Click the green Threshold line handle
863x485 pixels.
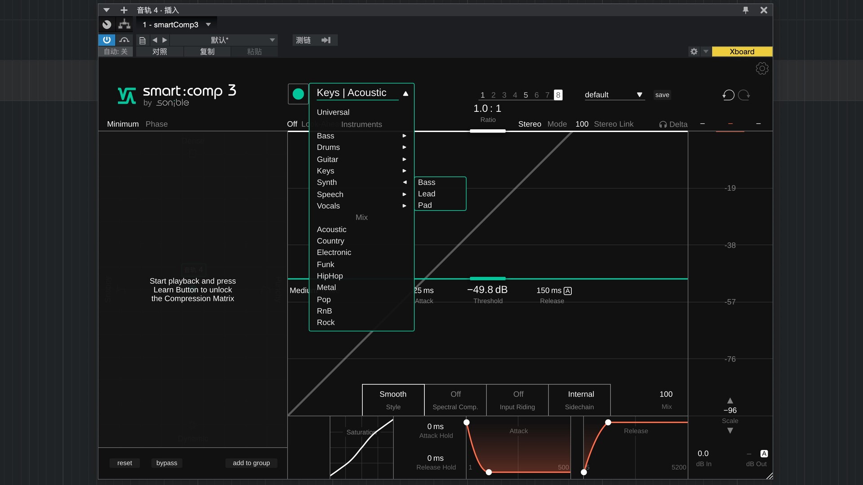tap(488, 278)
